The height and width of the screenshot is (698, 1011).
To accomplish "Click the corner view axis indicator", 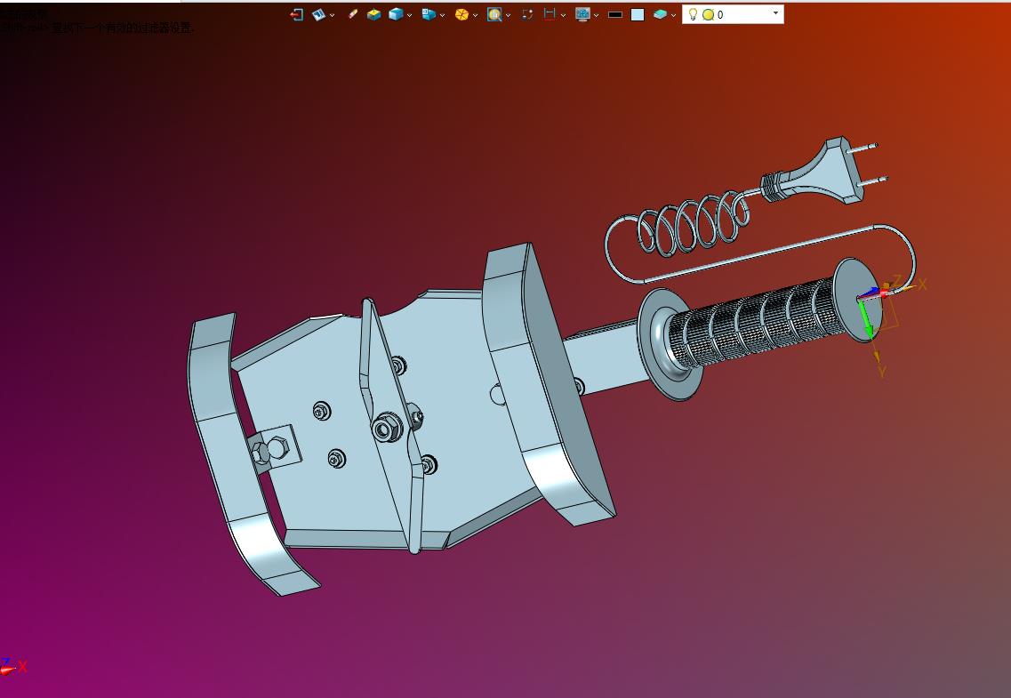I will point(13,667).
